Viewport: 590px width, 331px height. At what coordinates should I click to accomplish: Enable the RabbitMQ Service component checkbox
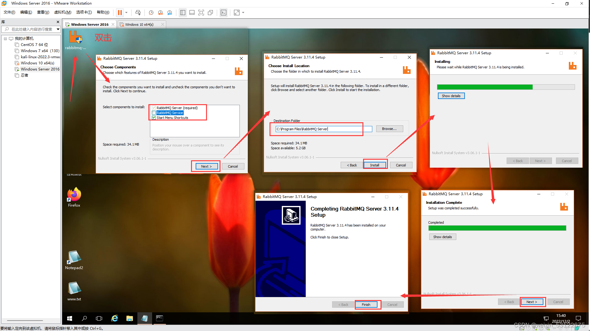click(154, 112)
